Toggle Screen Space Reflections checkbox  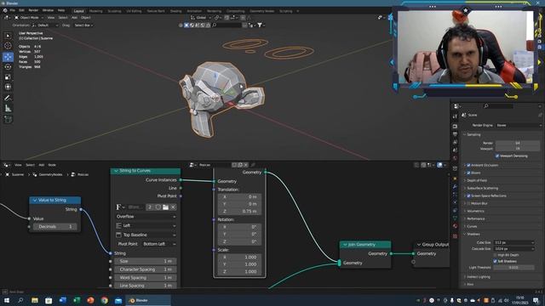[468, 195]
